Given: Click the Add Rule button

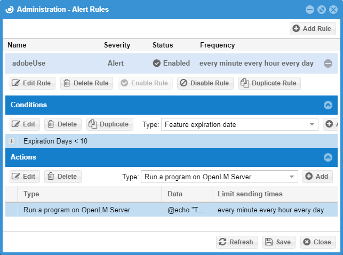Looking at the screenshot, I should point(313,29).
